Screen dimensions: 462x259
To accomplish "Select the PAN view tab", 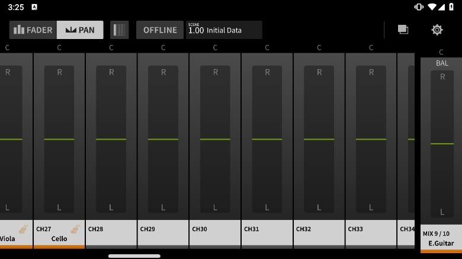I will 80,30.
